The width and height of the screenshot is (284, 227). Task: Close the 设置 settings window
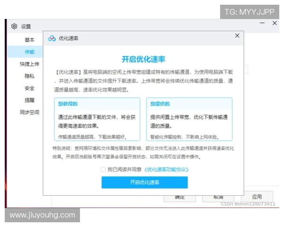click(x=275, y=23)
